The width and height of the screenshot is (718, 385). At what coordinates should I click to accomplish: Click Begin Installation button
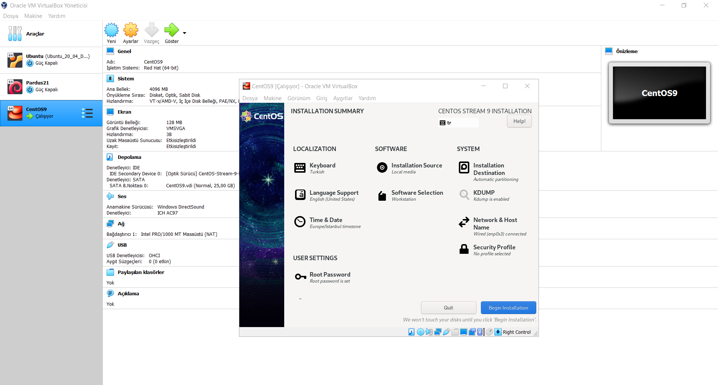pyautogui.click(x=508, y=308)
